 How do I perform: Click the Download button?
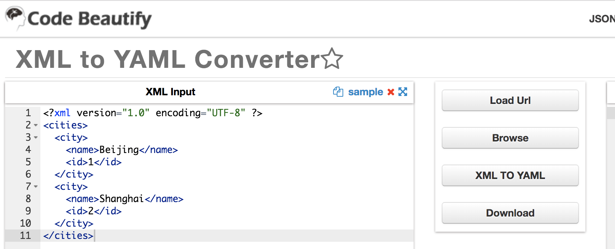(x=510, y=213)
